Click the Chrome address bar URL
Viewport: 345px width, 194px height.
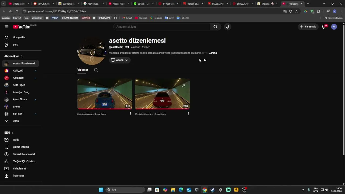coord(57,11)
